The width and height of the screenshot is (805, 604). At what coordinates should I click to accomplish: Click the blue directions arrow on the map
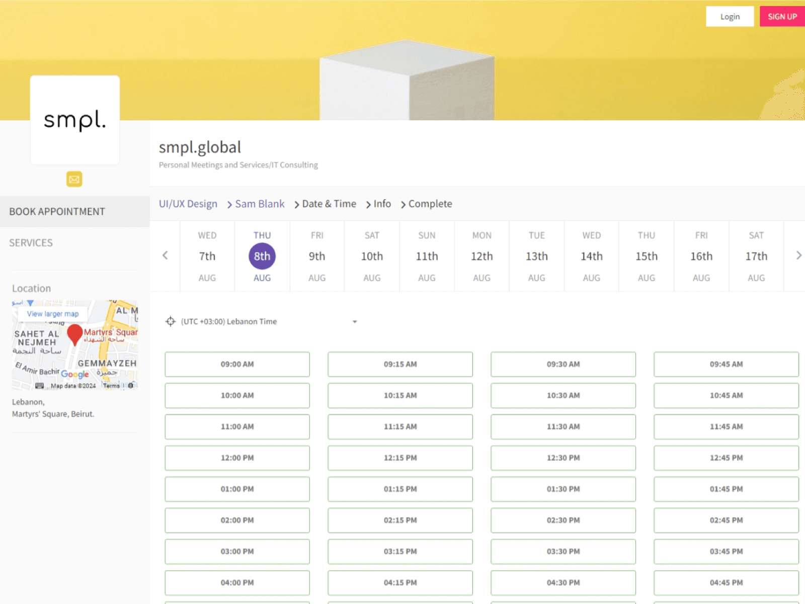30,303
